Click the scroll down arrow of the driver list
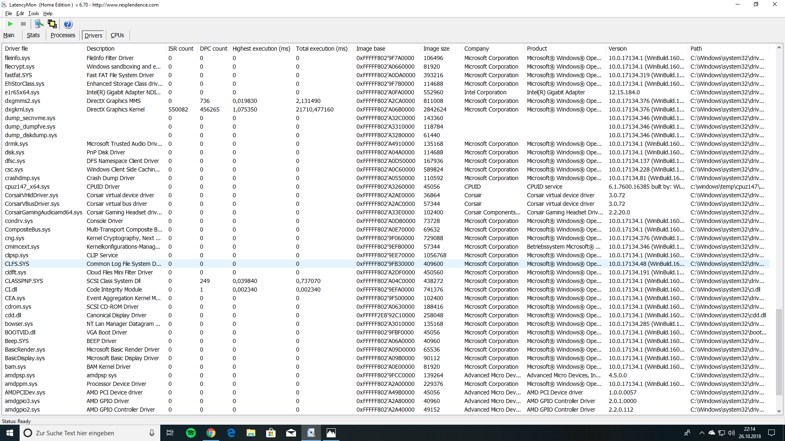Image resolution: width=785 pixels, height=441 pixels. click(779, 411)
